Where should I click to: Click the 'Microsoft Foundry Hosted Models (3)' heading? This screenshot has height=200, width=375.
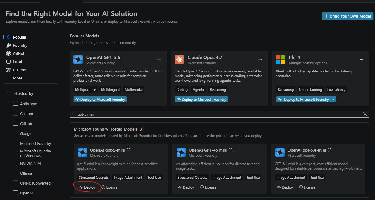pyautogui.click(x=108, y=129)
